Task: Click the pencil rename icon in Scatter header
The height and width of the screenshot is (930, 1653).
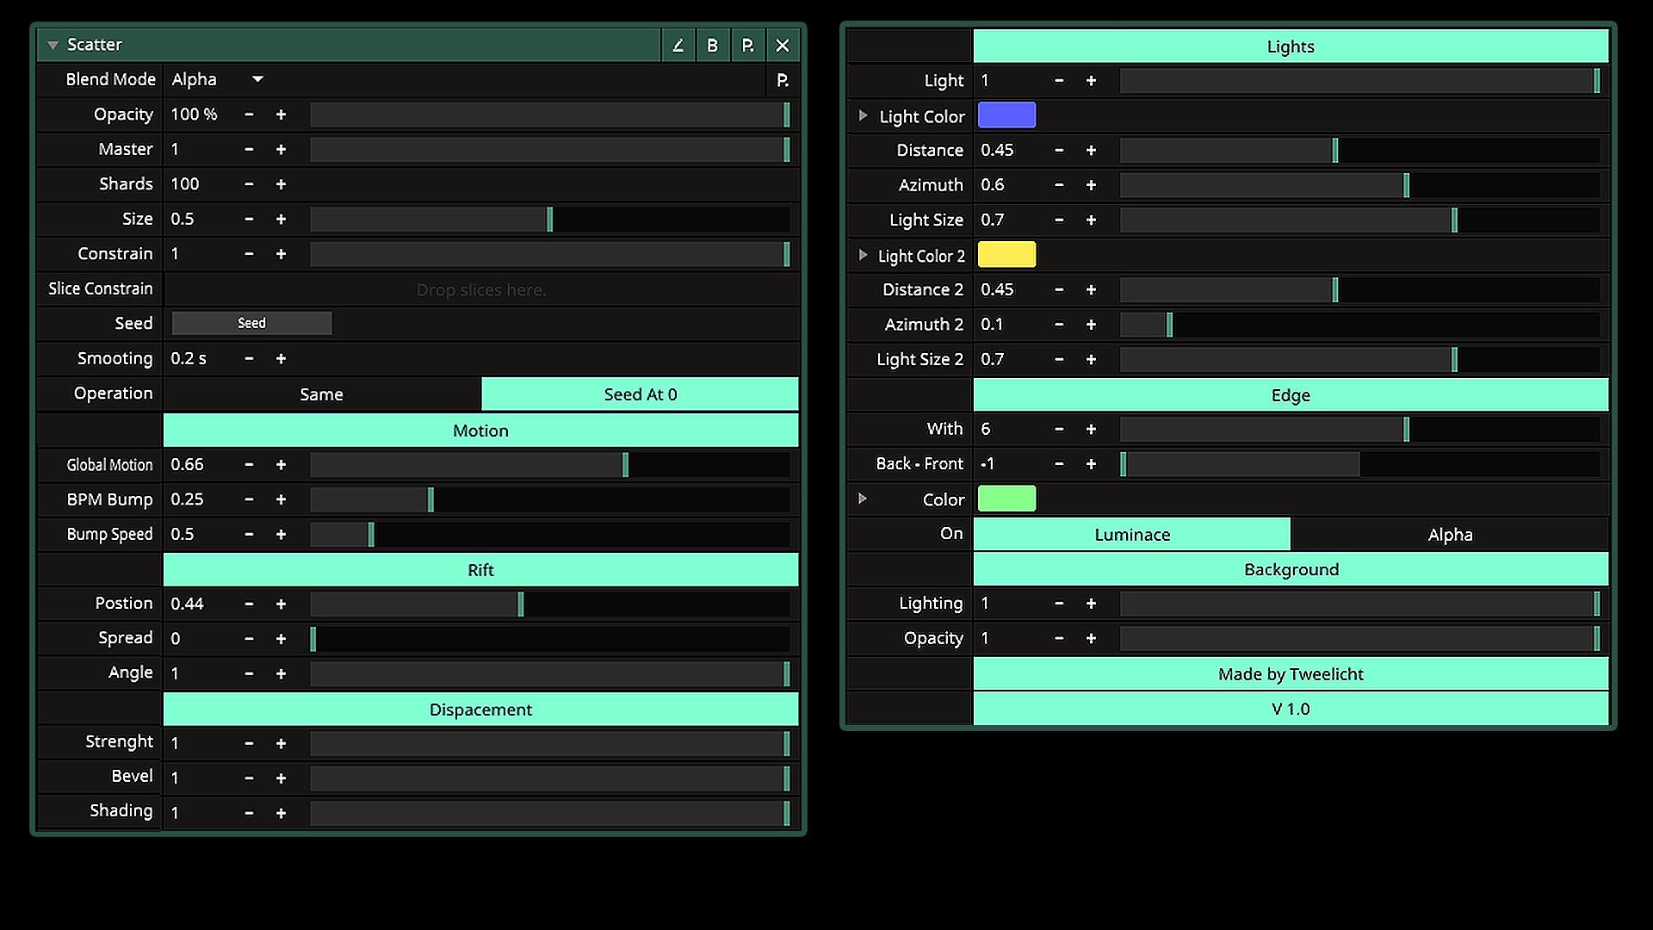Action: [678, 45]
